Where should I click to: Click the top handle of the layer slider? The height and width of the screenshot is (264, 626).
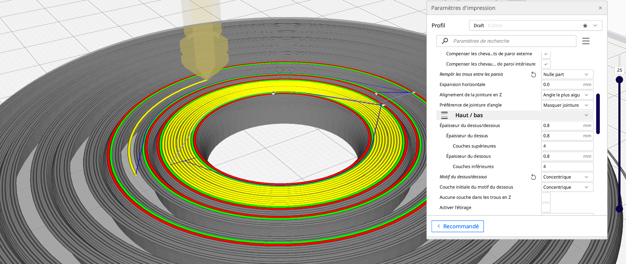(619, 80)
